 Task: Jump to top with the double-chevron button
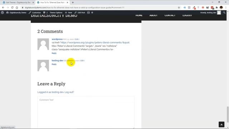coord(221,125)
